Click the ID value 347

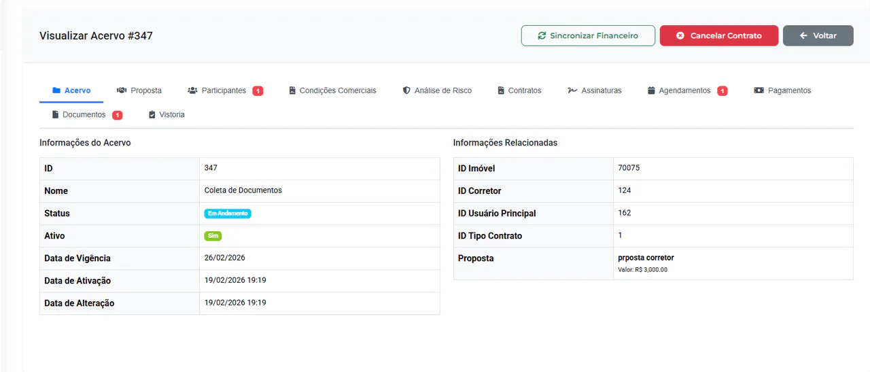211,168
